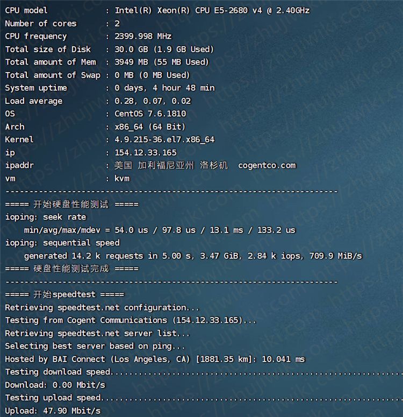Select the Total size of Disk value
This screenshot has width=403, height=417.
tap(164, 49)
